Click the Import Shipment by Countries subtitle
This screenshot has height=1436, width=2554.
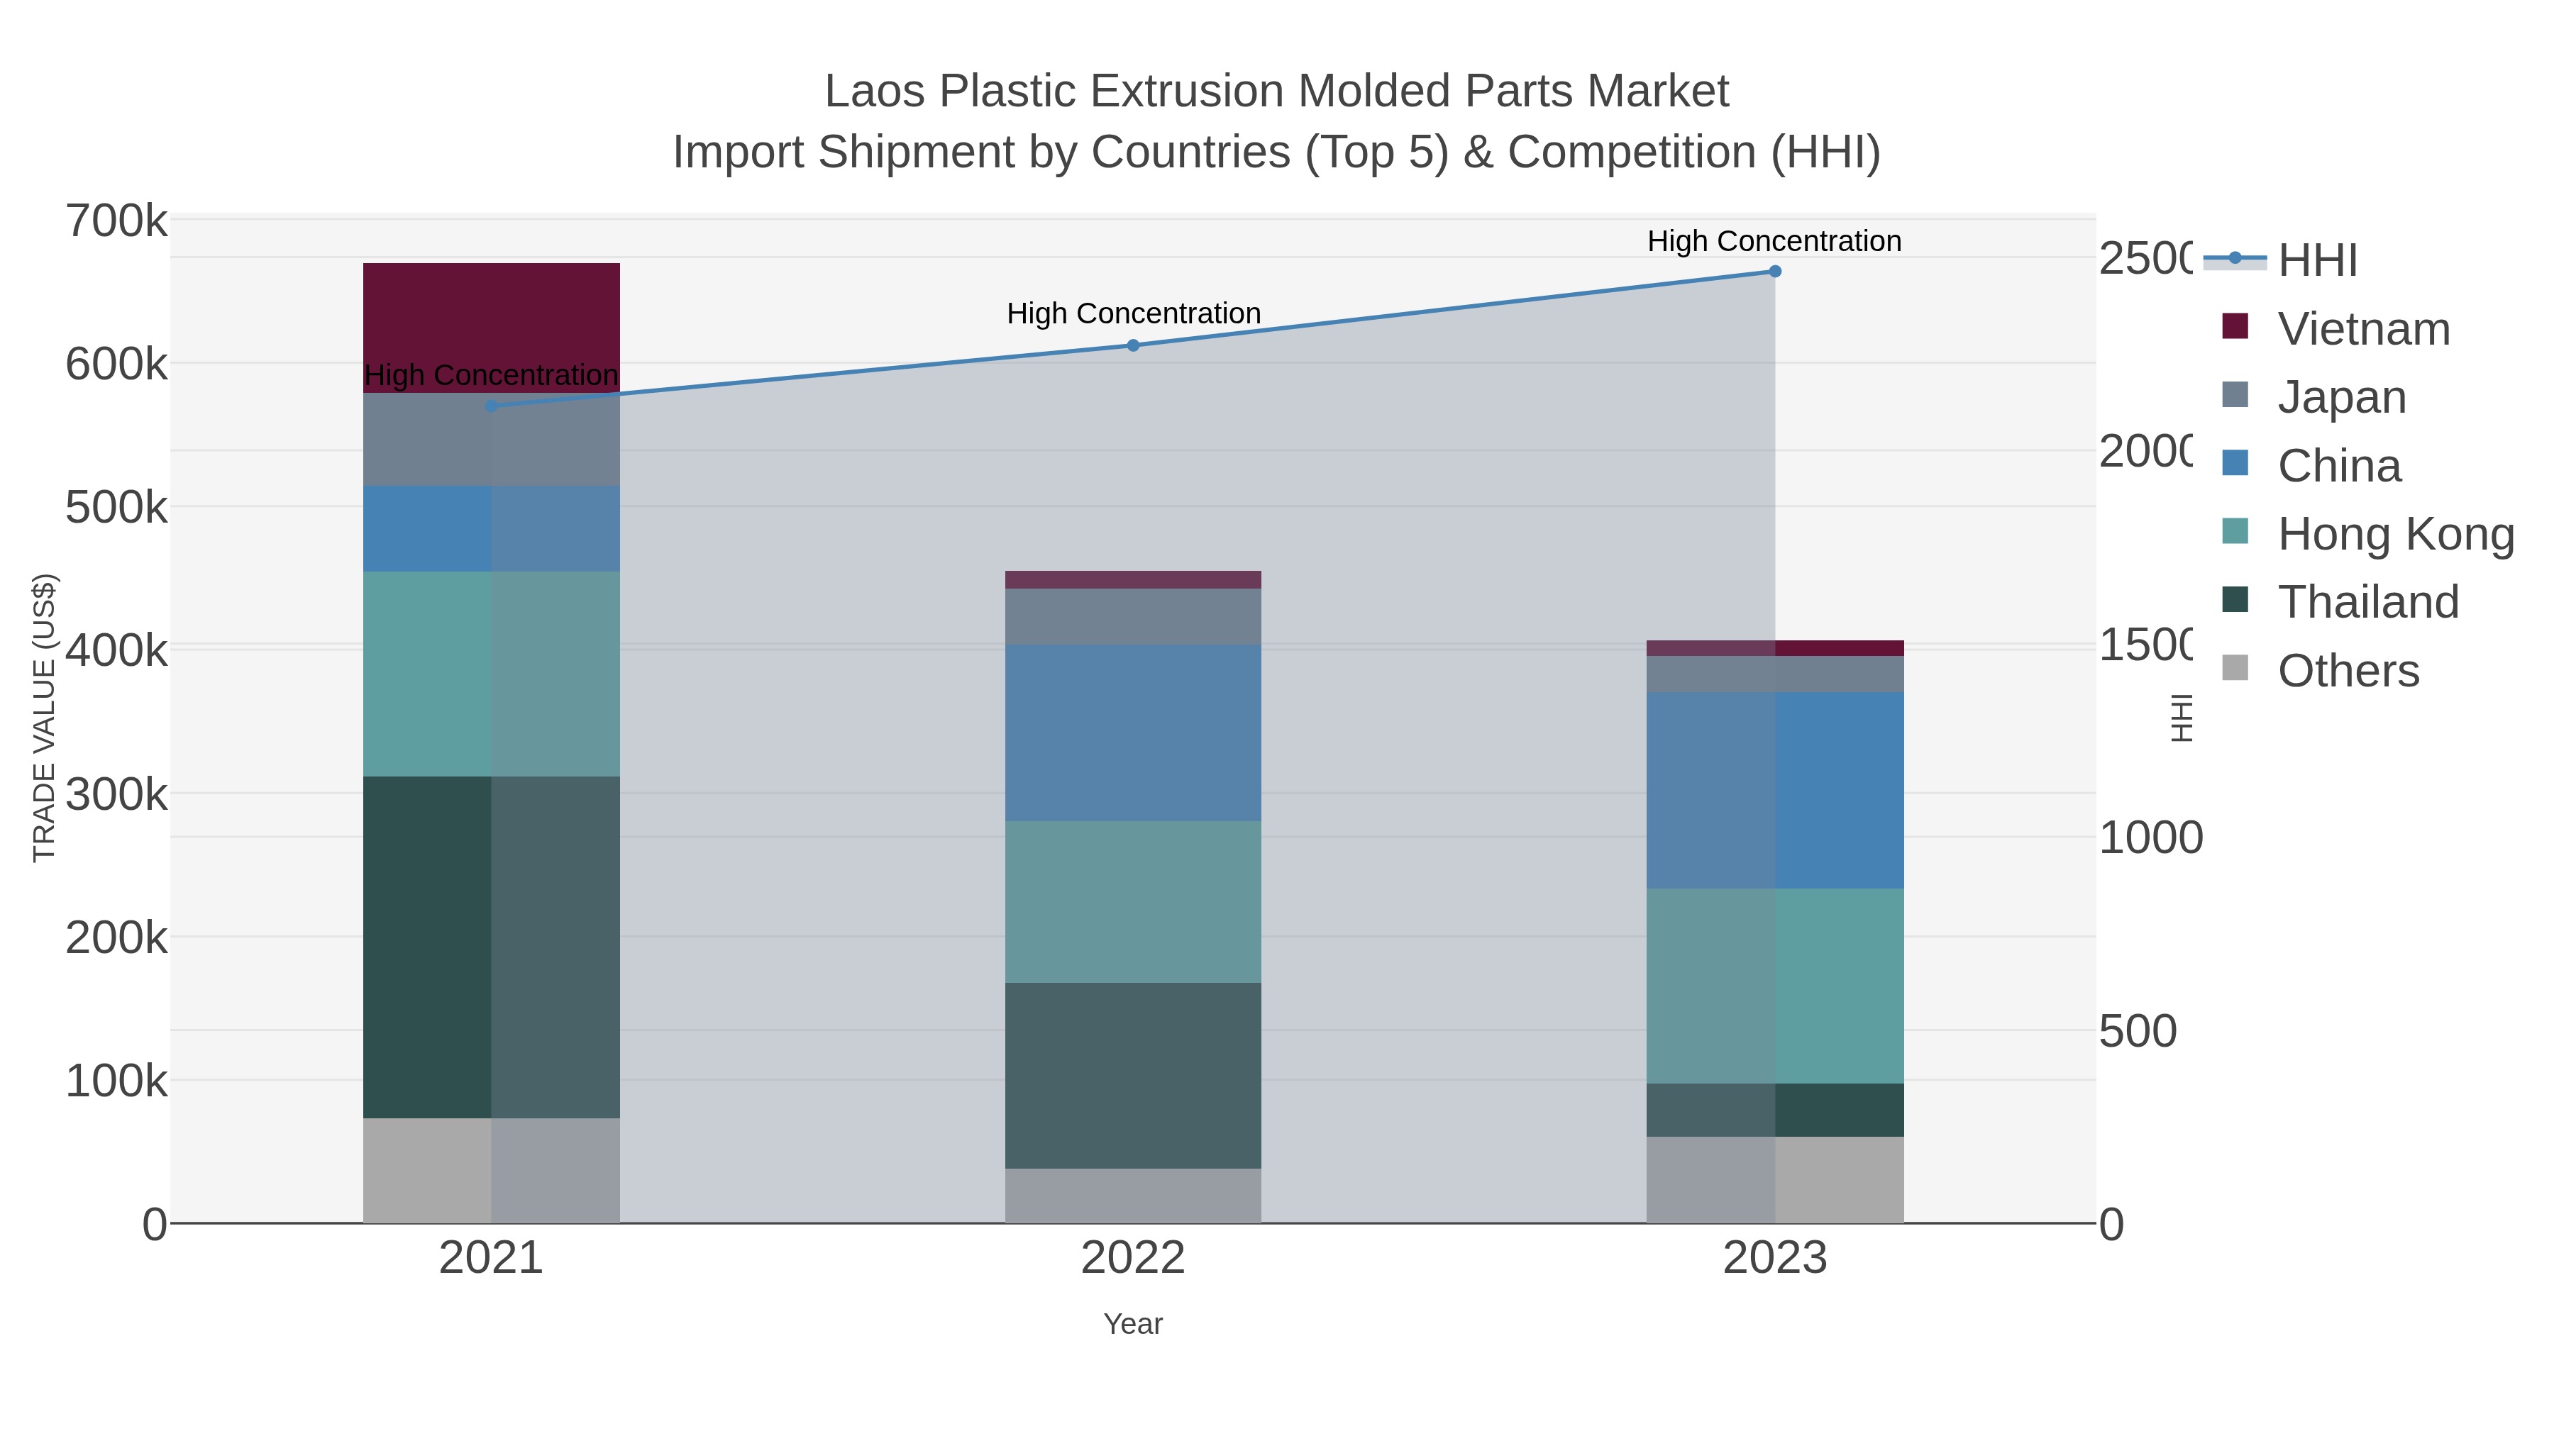pos(1277,152)
